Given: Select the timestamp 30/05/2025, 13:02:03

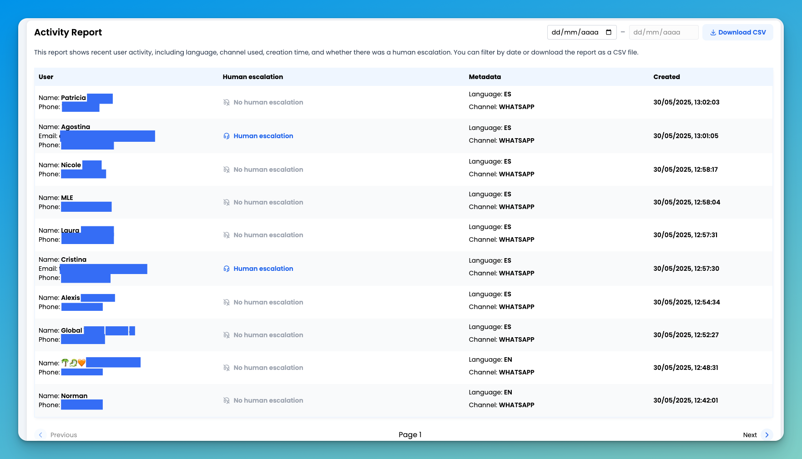Looking at the screenshot, I should pos(686,102).
